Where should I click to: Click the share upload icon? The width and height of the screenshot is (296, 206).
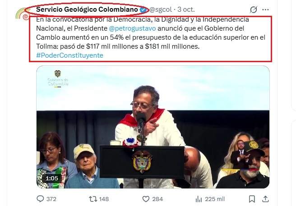pyautogui.click(x=265, y=199)
